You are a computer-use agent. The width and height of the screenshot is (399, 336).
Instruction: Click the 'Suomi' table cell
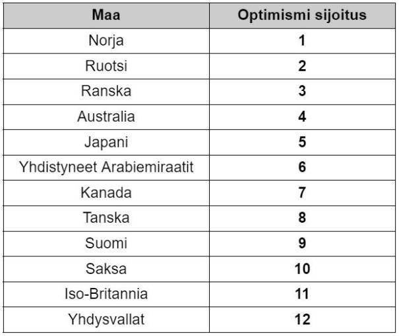pos(106,243)
